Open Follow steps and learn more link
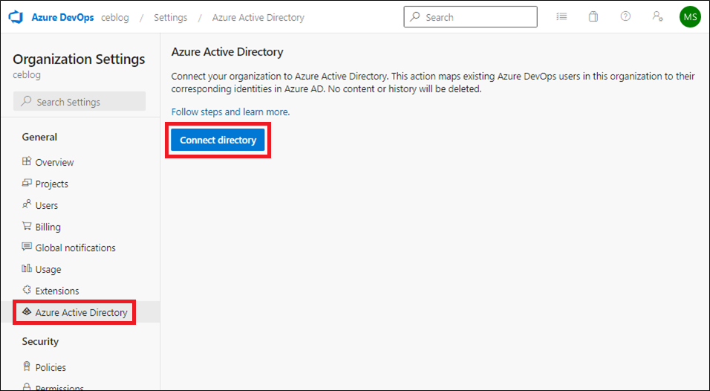The width and height of the screenshot is (710, 391). pos(230,112)
